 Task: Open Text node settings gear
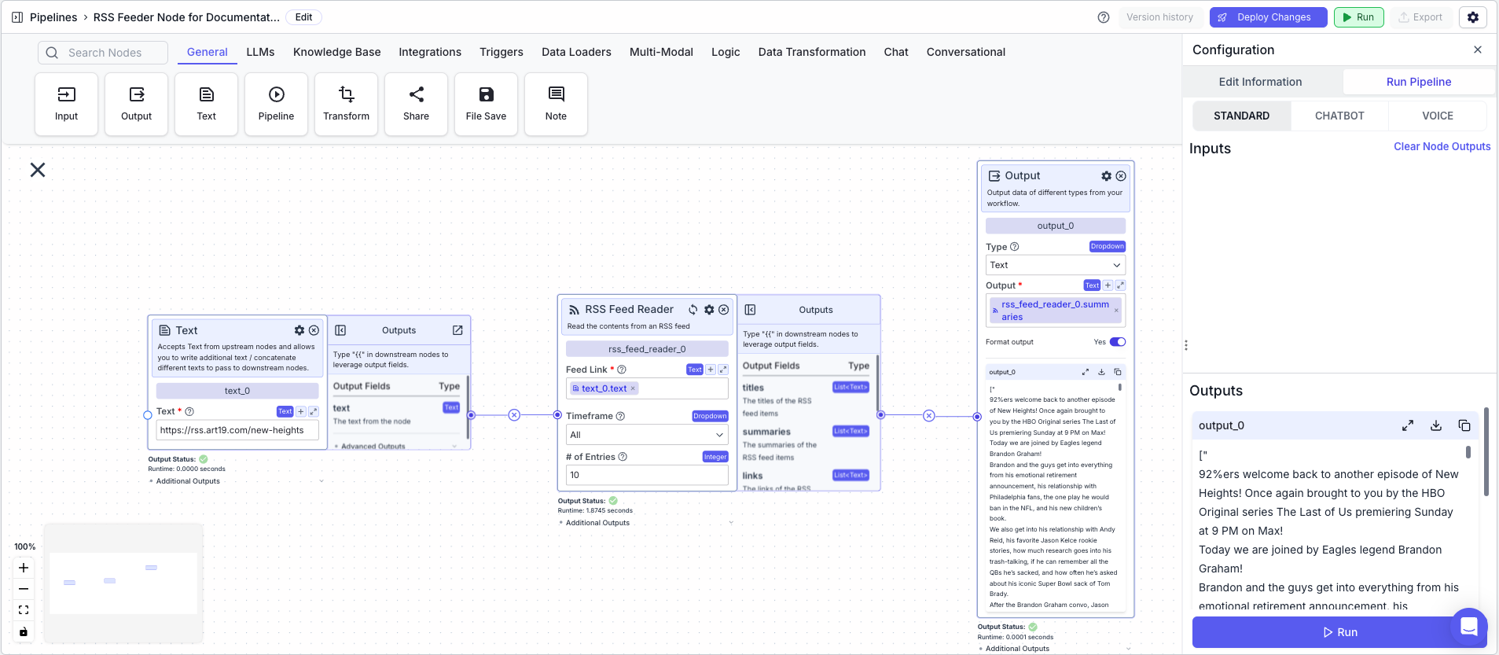[299, 330]
